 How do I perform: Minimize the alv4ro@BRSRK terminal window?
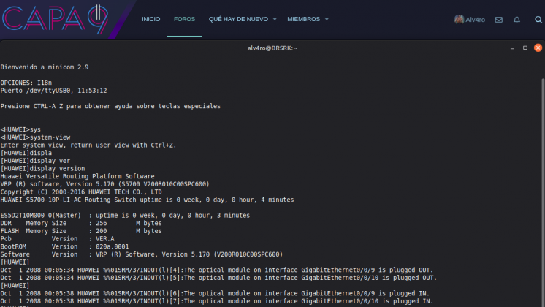[513, 48]
